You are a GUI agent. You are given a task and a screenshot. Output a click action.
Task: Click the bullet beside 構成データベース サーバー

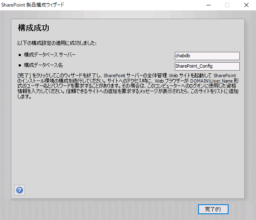click(x=20, y=55)
